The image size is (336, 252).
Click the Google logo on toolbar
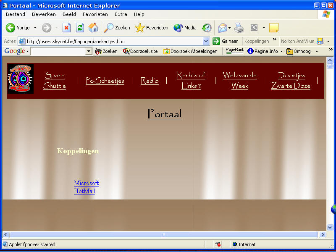pos(15,51)
